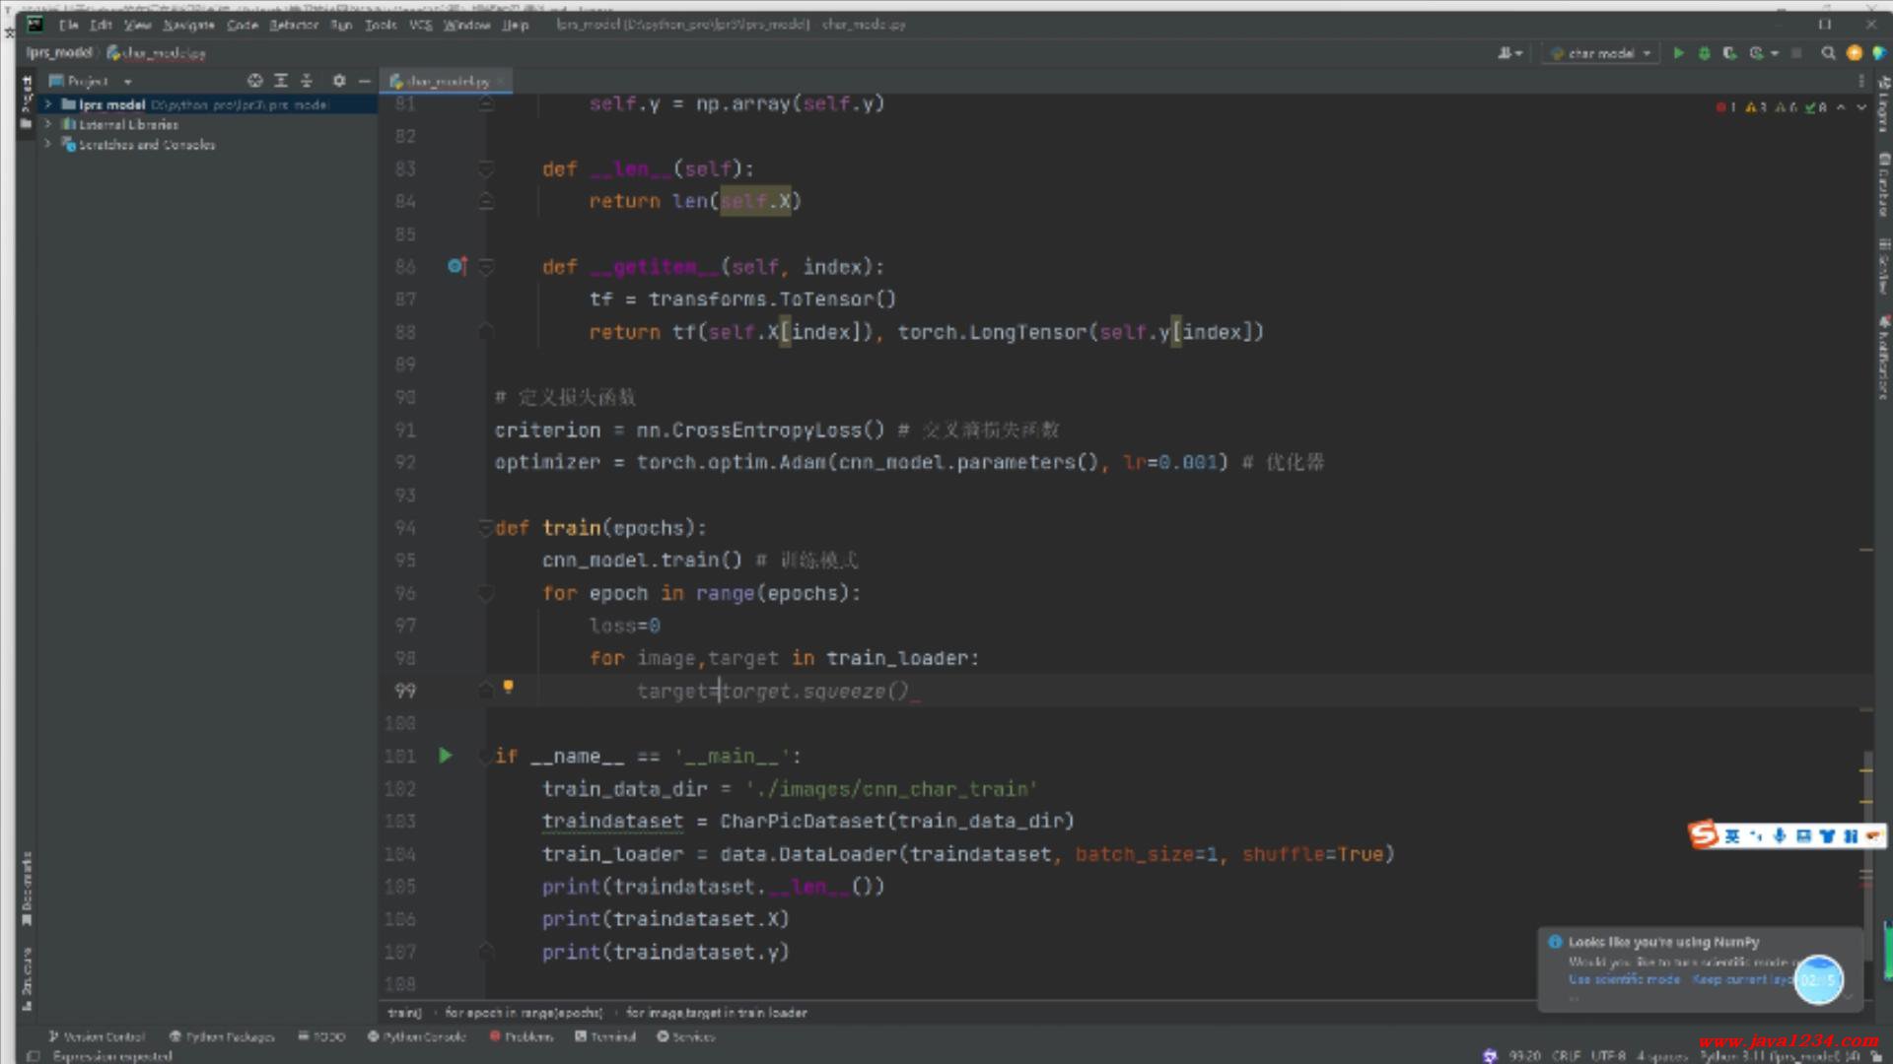
Task: Hide the Project tool window
Action: coord(365,81)
